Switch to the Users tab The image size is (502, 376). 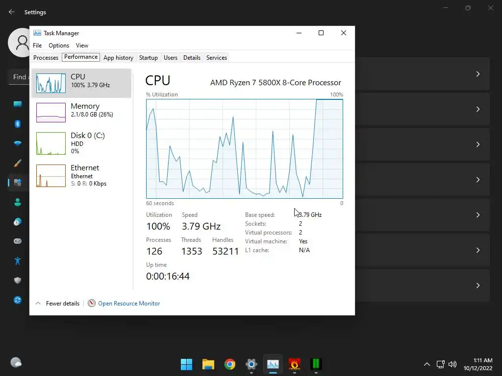pyautogui.click(x=170, y=58)
